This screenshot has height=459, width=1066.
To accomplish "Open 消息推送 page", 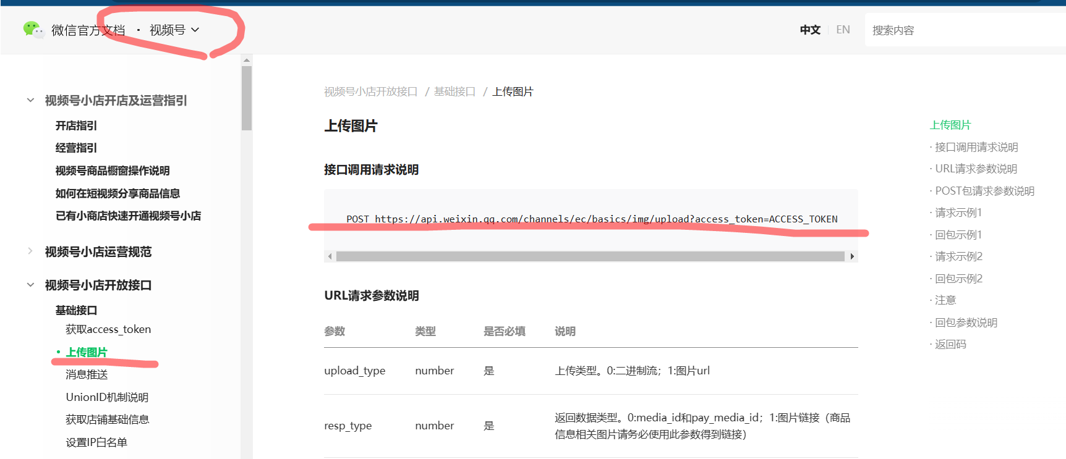I will pyautogui.click(x=87, y=374).
